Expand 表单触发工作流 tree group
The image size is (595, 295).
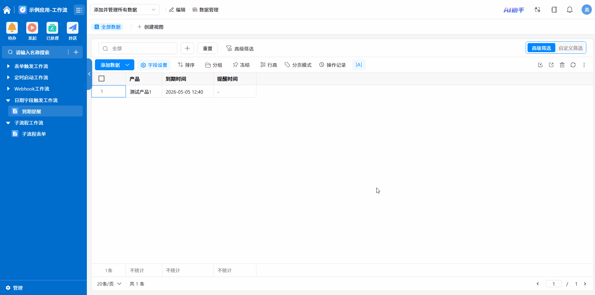pos(8,66)
